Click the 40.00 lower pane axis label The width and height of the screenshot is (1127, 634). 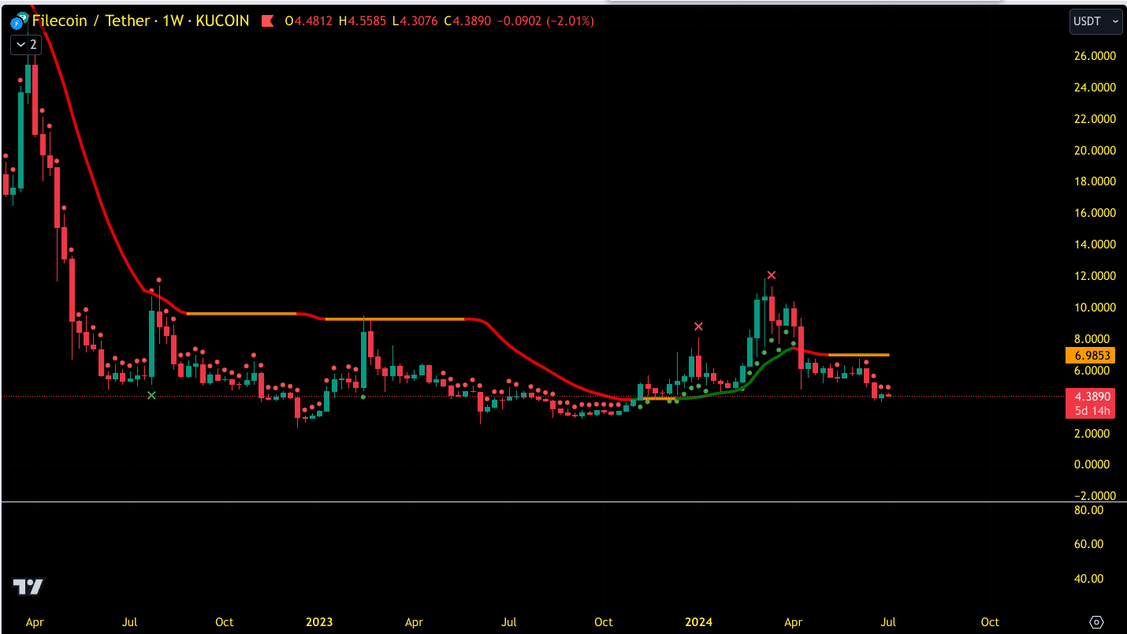tap(1088, 578)
